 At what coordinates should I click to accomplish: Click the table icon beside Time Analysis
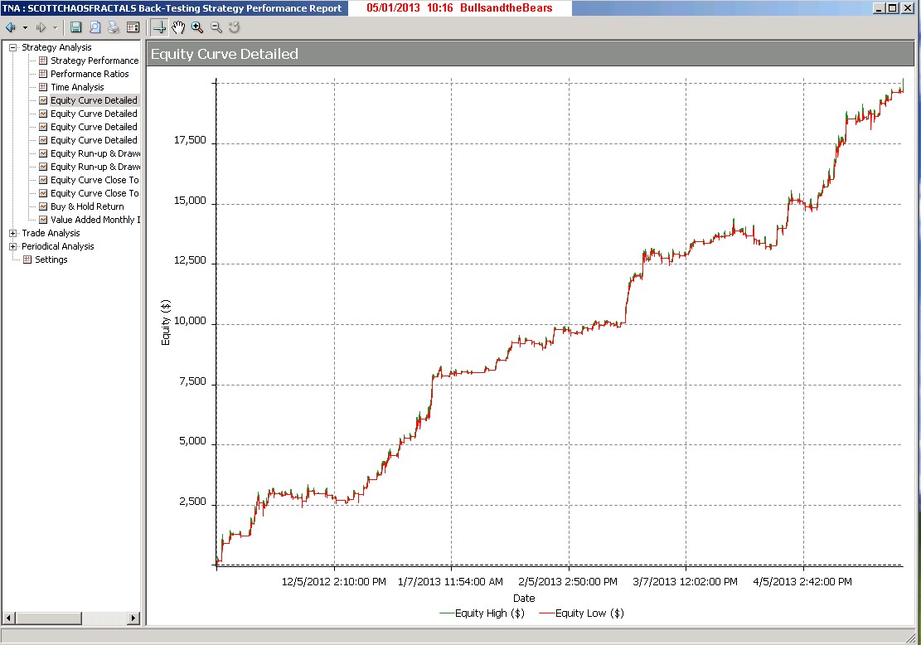coord(43,87)
